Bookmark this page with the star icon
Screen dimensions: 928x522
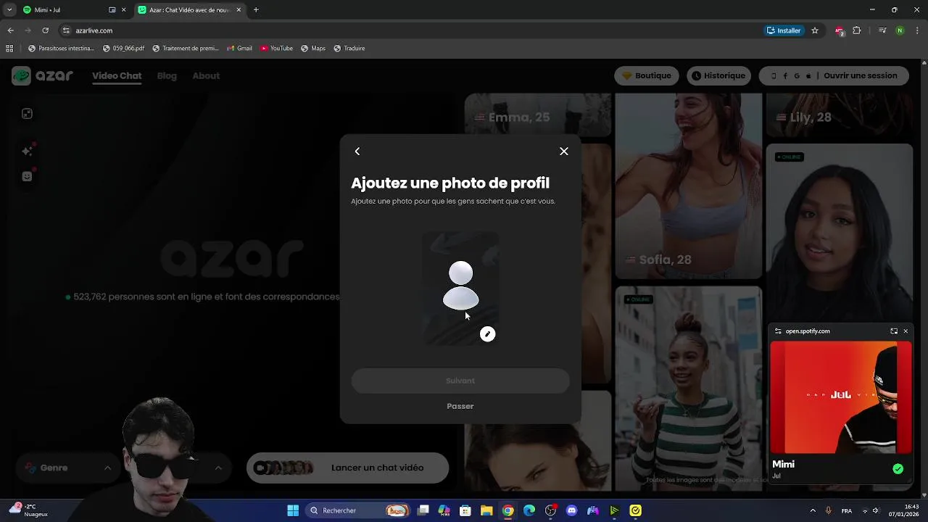pyautogui.click(x=815, y=30)
